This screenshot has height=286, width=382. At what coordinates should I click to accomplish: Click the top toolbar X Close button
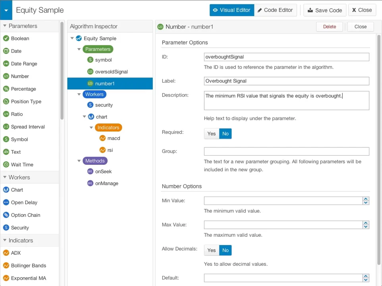tap(362, 10)
